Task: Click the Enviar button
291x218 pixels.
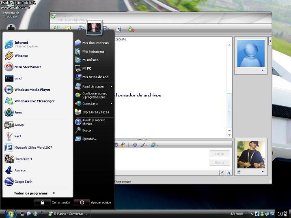Action: [220, 154]
